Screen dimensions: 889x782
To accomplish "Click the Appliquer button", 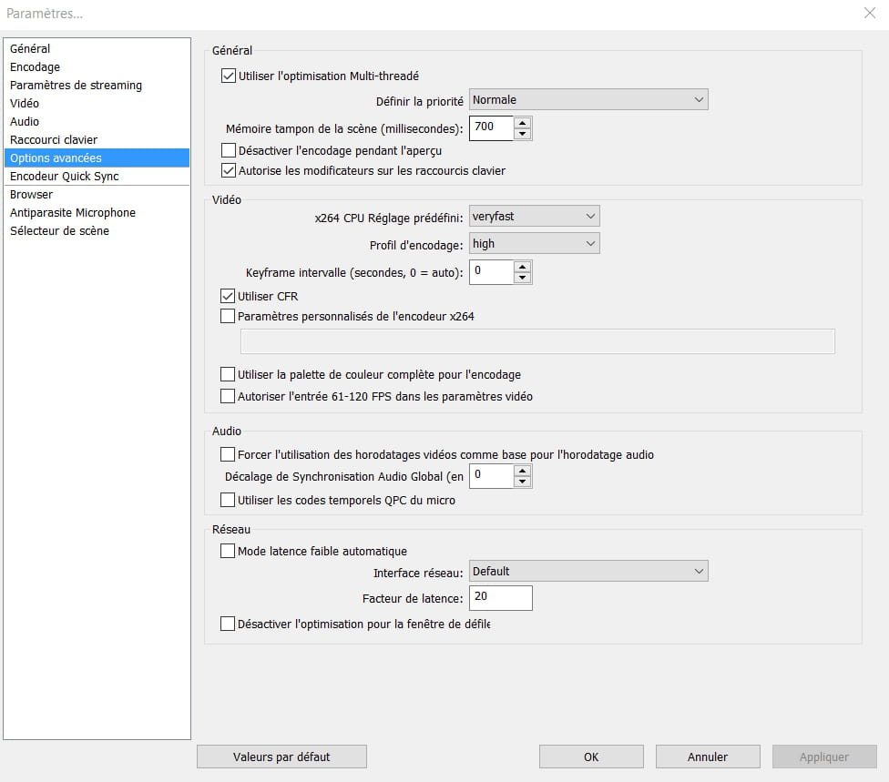I will pos(824,757).
